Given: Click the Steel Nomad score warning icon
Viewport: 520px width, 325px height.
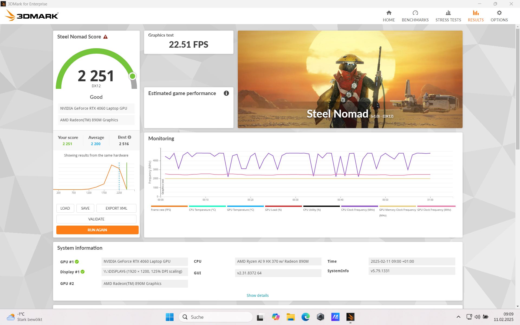Looking at the screenshot, I should tap(106, 37).
